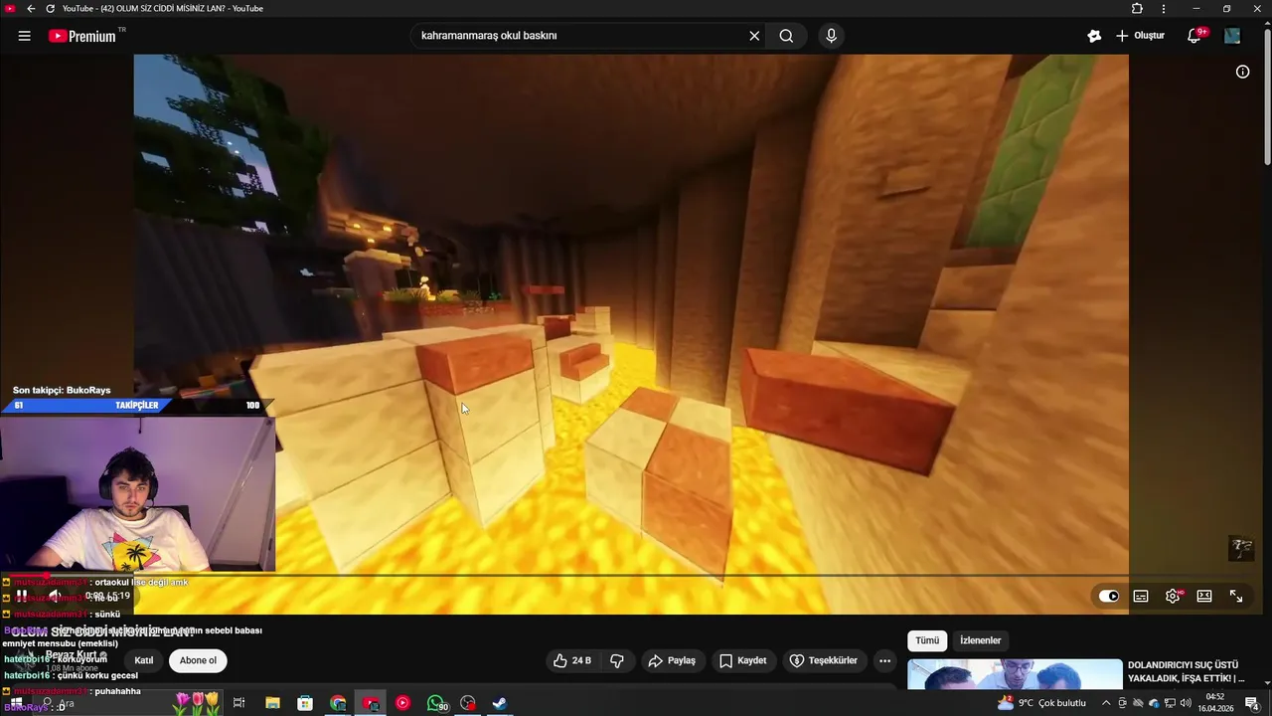Select the Tümü filter chip
The image size is (1272, 716).
pos(927,640)
